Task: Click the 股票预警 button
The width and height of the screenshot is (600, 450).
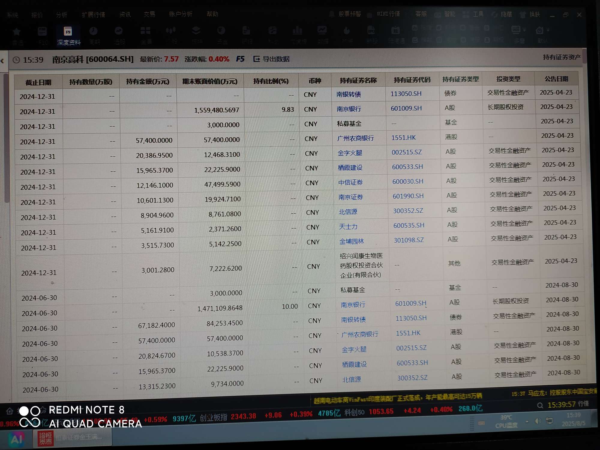Action: pyautogui.click(x=349, y=14)
